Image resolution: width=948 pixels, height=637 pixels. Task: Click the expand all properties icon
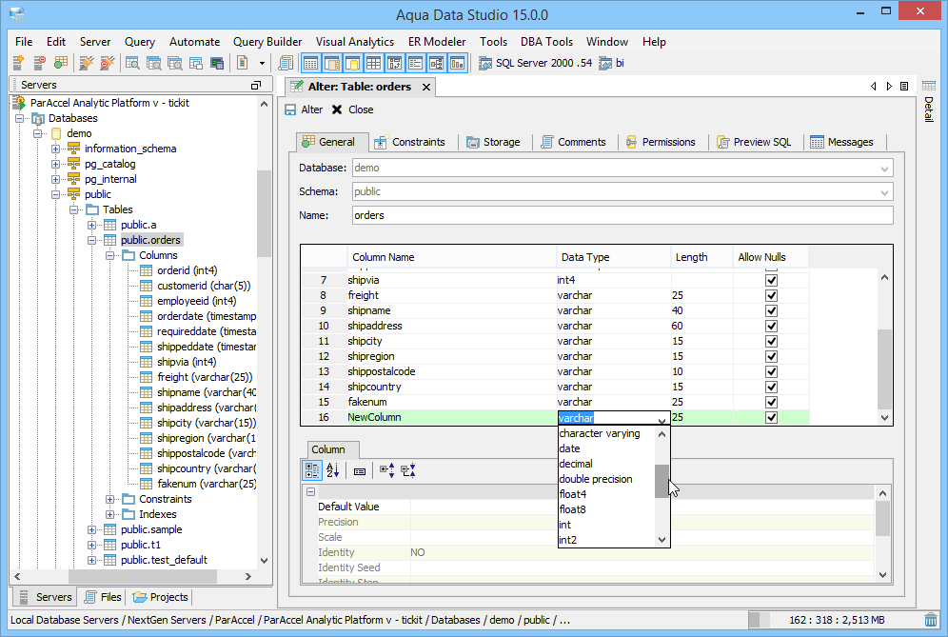[386, 469]
